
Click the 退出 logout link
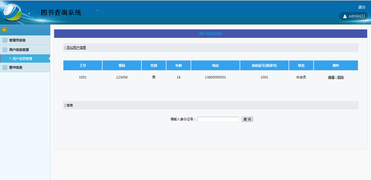[x=362, y=7]
